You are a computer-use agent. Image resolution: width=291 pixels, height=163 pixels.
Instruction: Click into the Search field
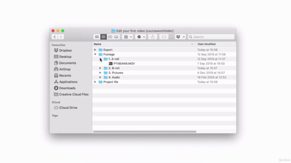click(211, 37)
